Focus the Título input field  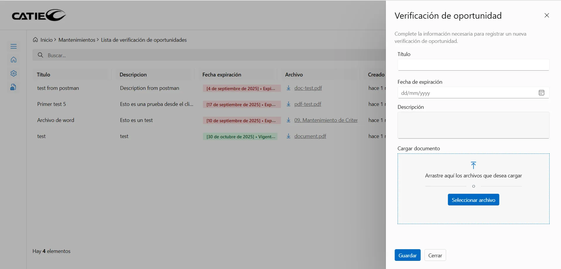click(x=473, y=65)
